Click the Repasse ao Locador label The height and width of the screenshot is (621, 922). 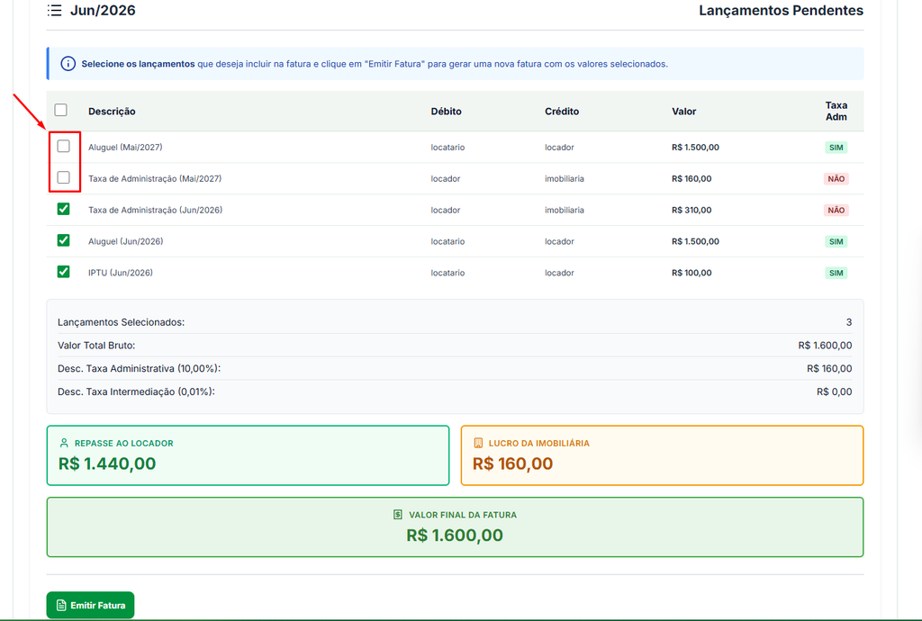[x=124, y=444]
